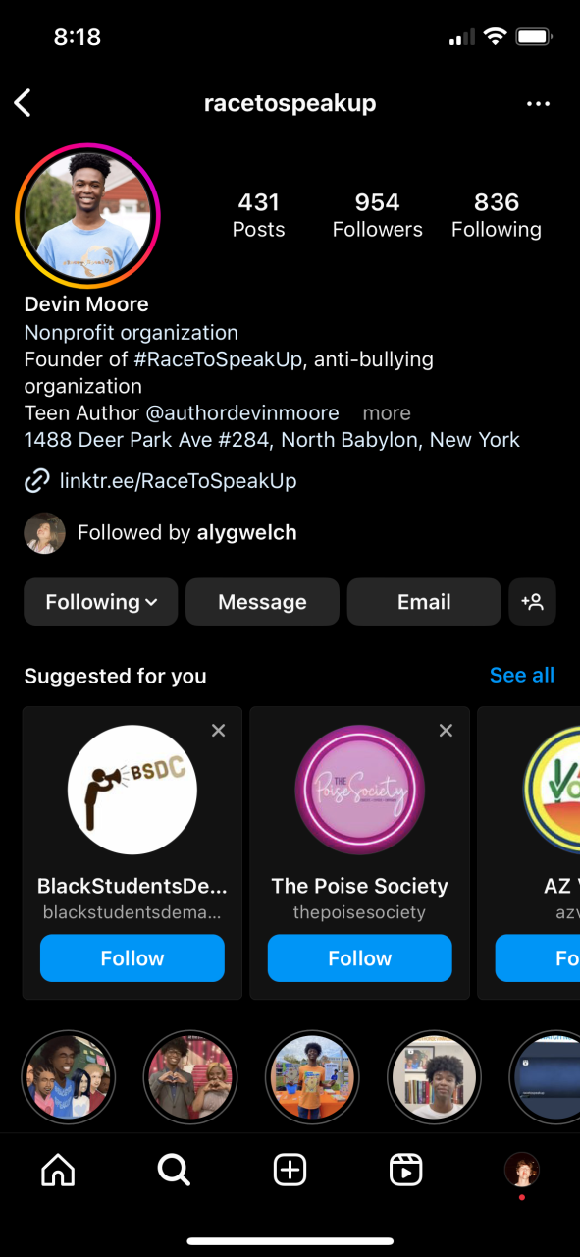
Task: Tap the Home icon in bottom bar
Action: pyautogui.click(x=58, y=1170)
